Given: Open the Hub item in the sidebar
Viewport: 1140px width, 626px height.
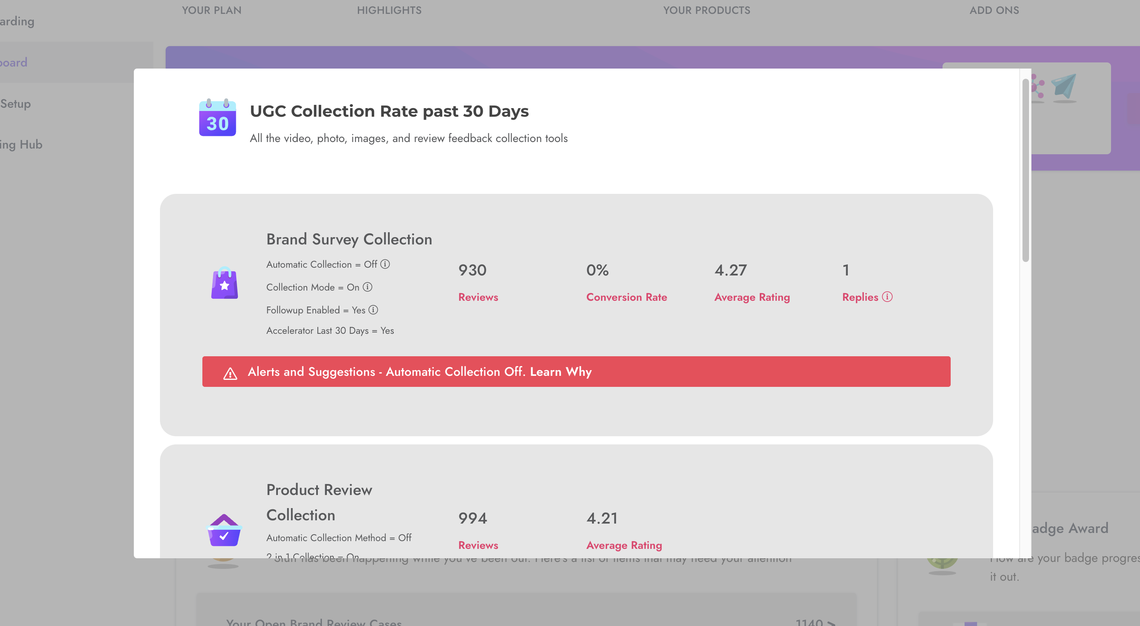Looking at the screenshot, I should pyautogui.click(x=21, y=144).
